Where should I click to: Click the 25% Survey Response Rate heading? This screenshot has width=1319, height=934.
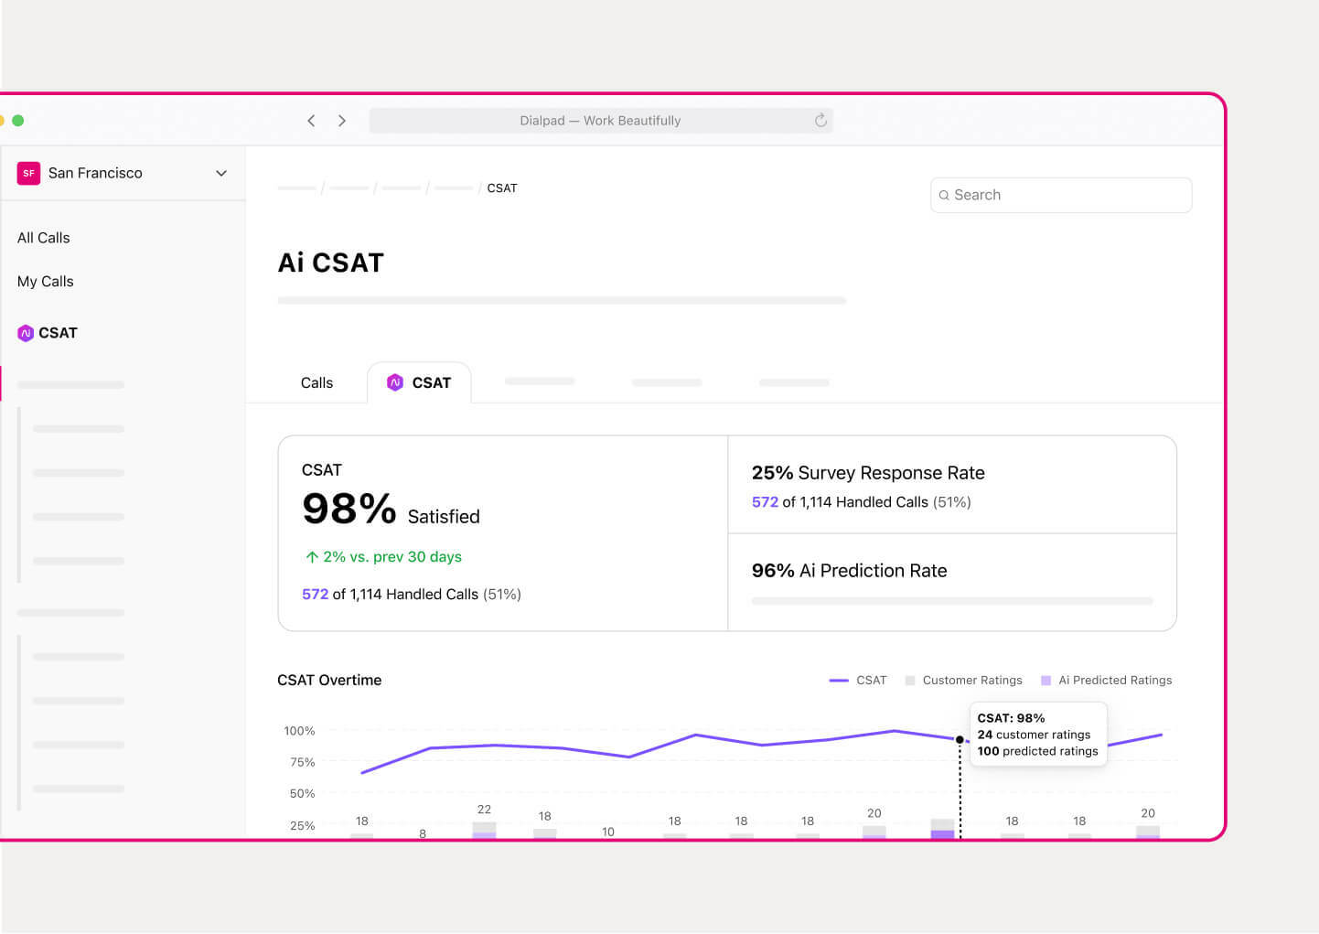pos(868,473)
